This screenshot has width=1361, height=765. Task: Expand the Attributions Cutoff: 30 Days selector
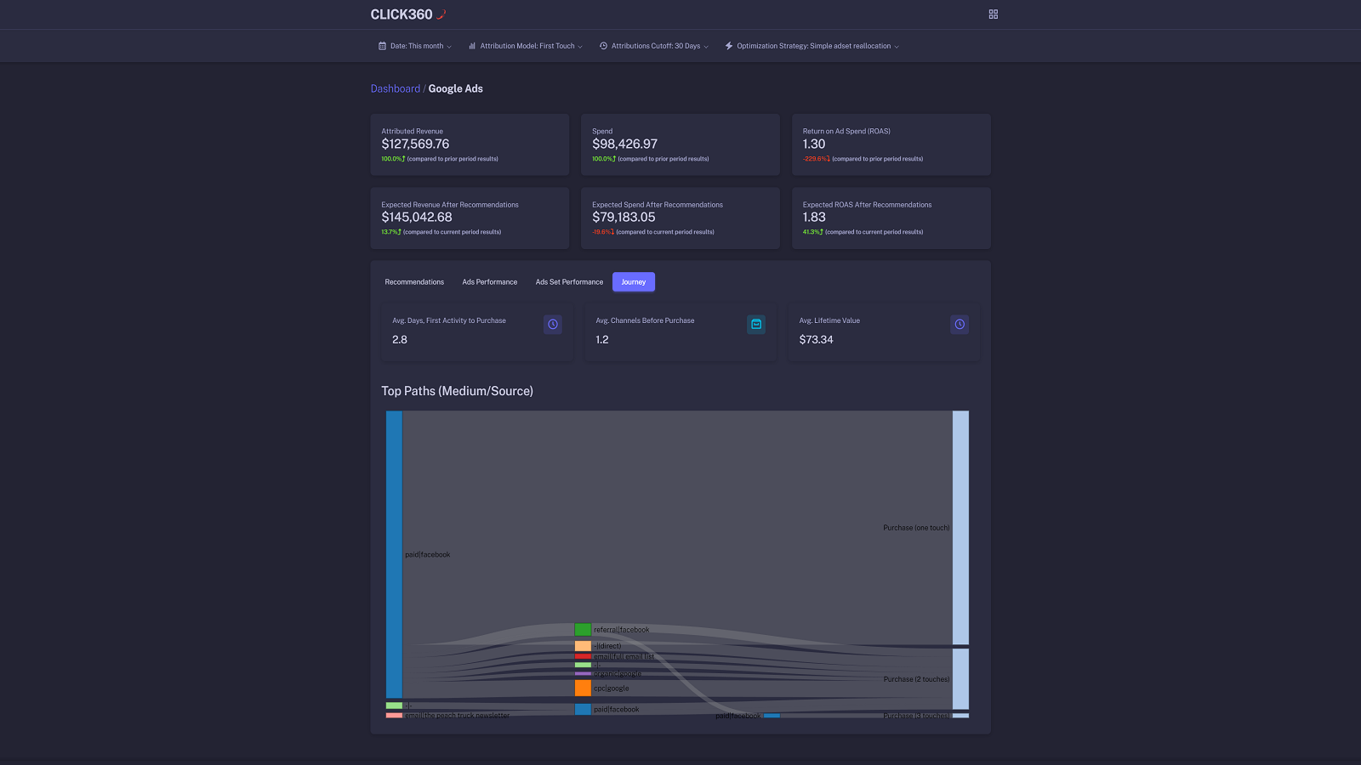(x=653, y=46)
